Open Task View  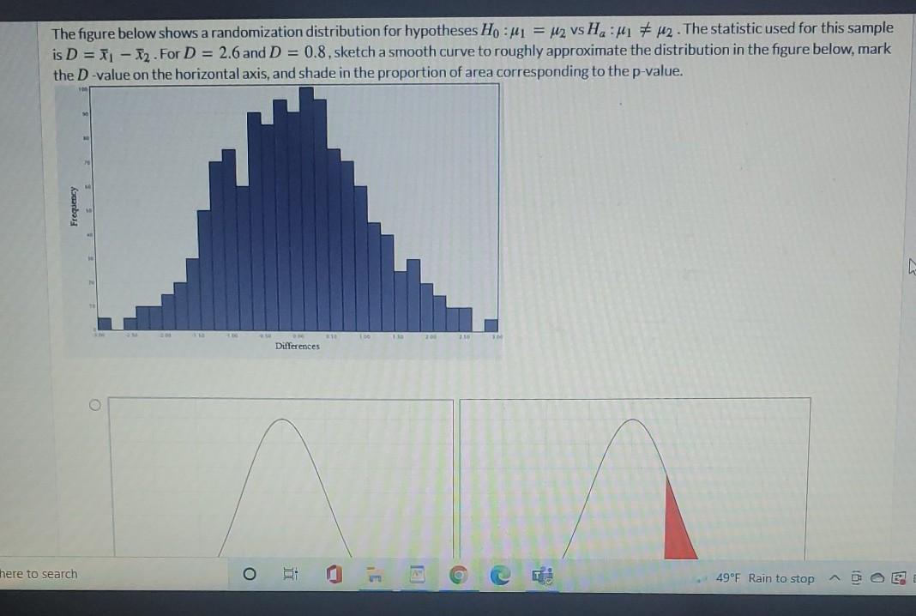[x=290, y=574]
